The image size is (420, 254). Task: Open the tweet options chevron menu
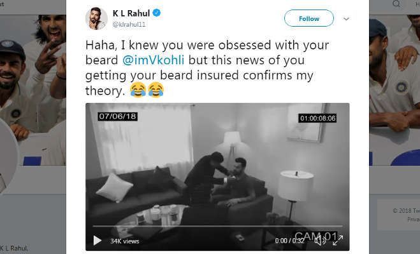346,19
